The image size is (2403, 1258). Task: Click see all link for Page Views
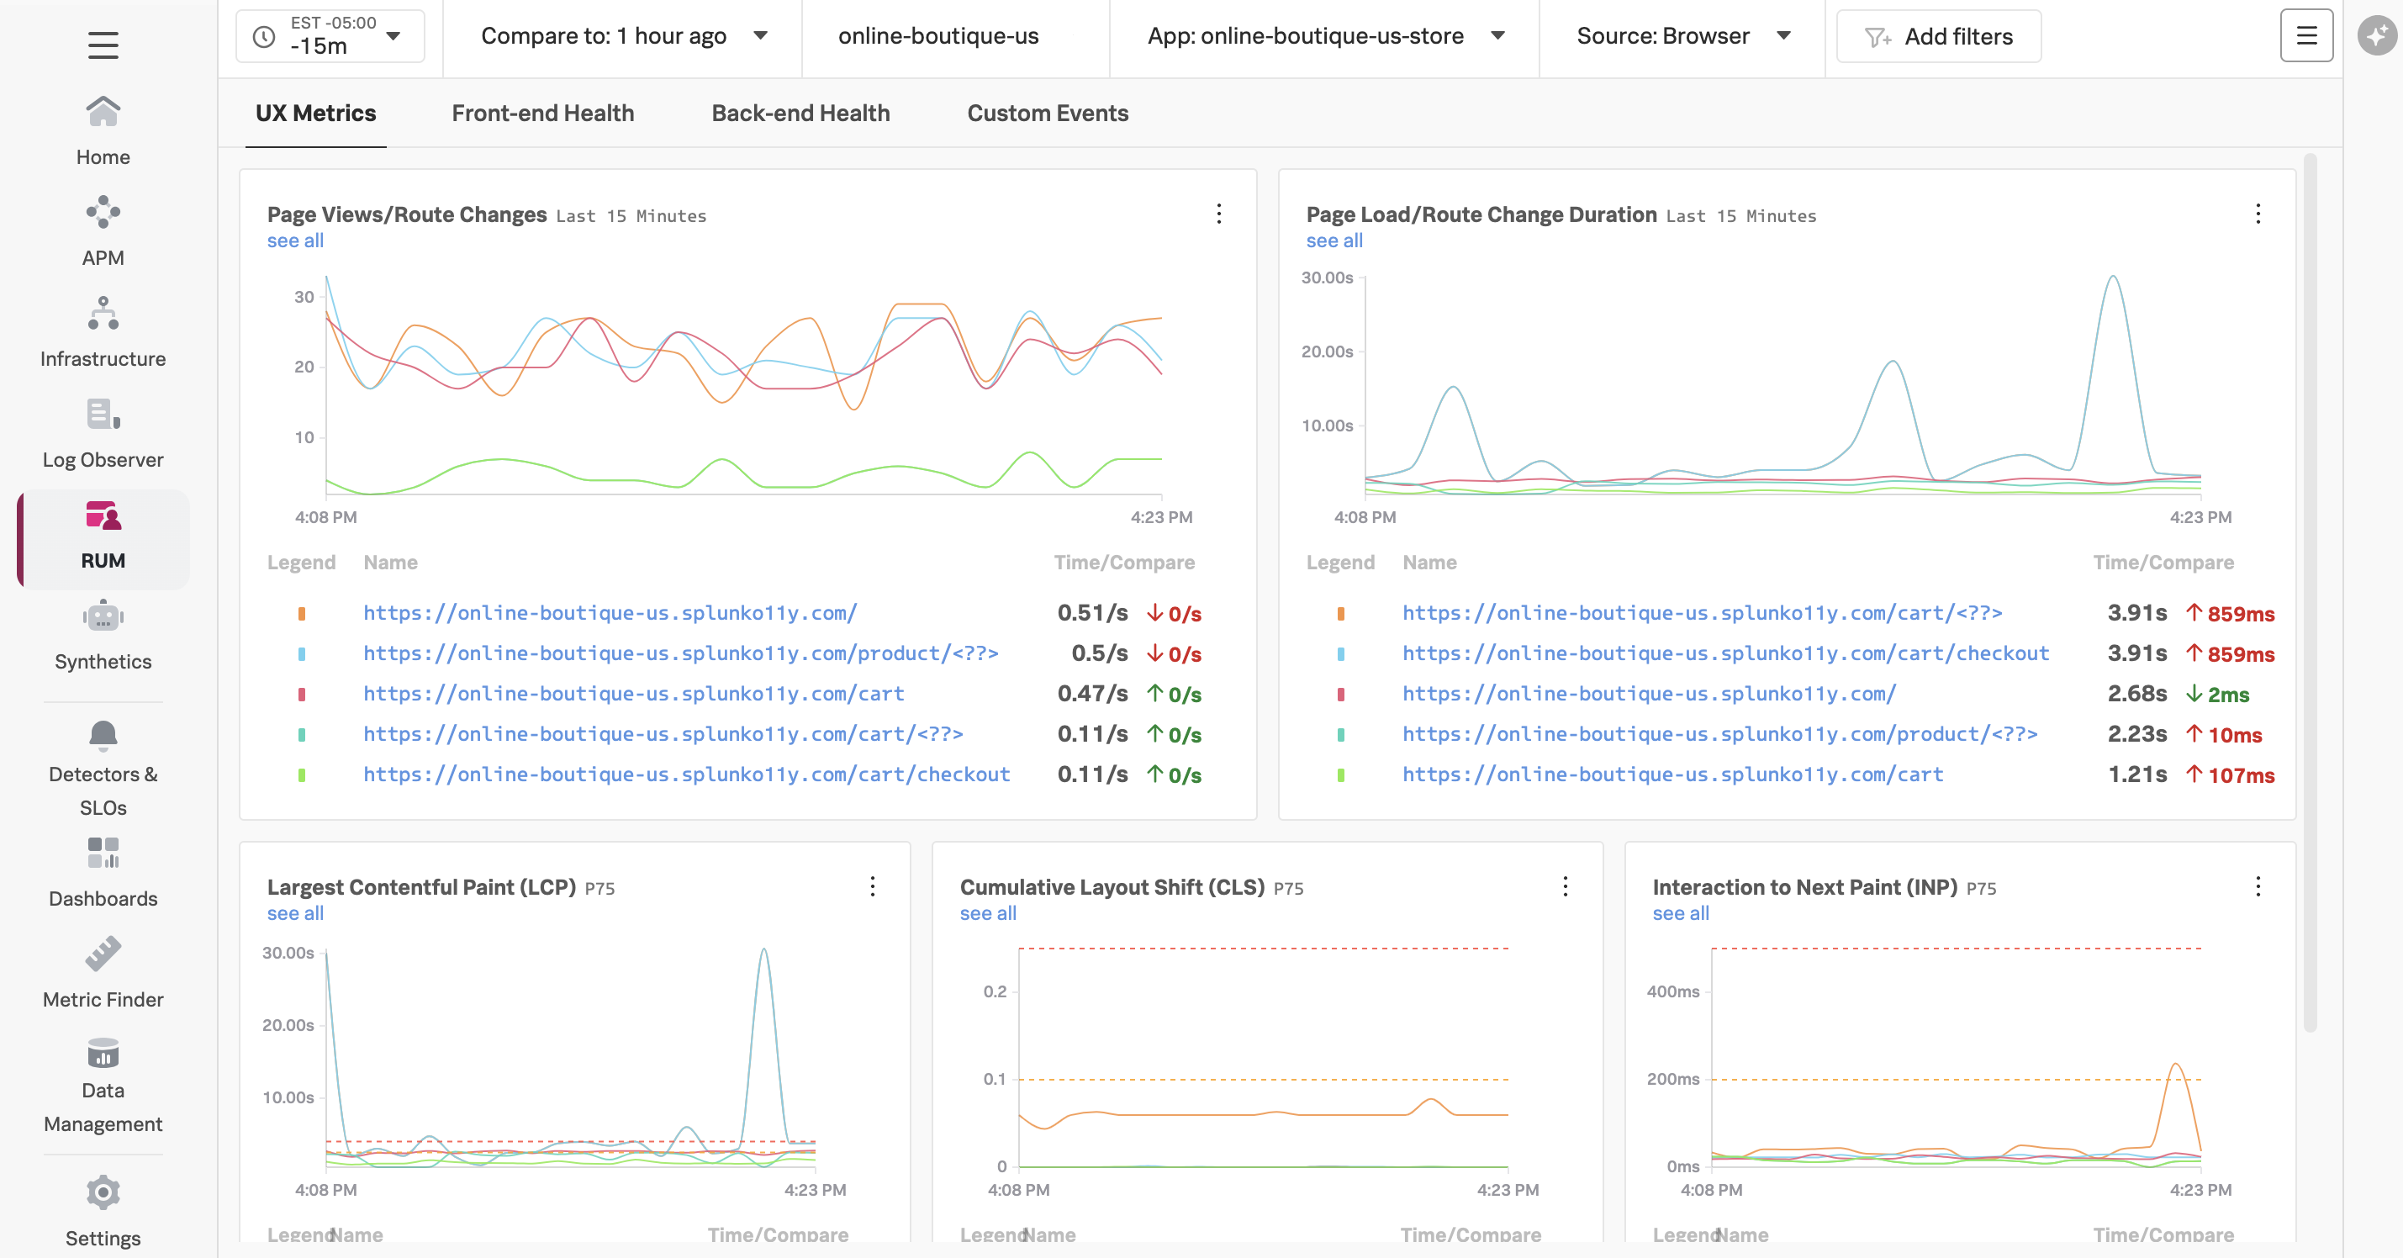294,239
